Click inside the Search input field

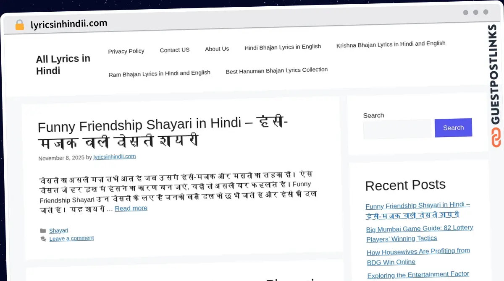pos(397,129)
